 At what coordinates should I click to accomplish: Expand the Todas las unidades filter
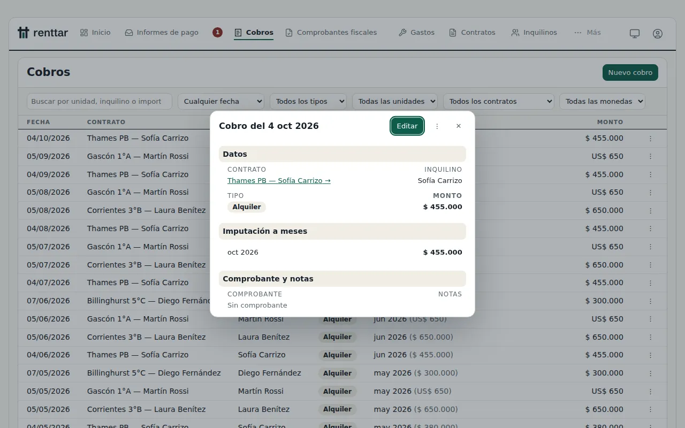click(395, 101)
